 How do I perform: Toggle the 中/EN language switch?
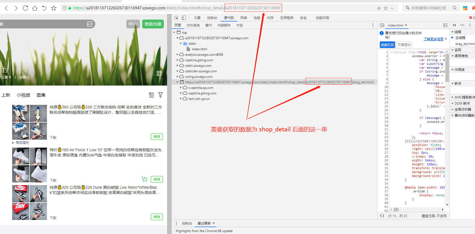(133, 24)
